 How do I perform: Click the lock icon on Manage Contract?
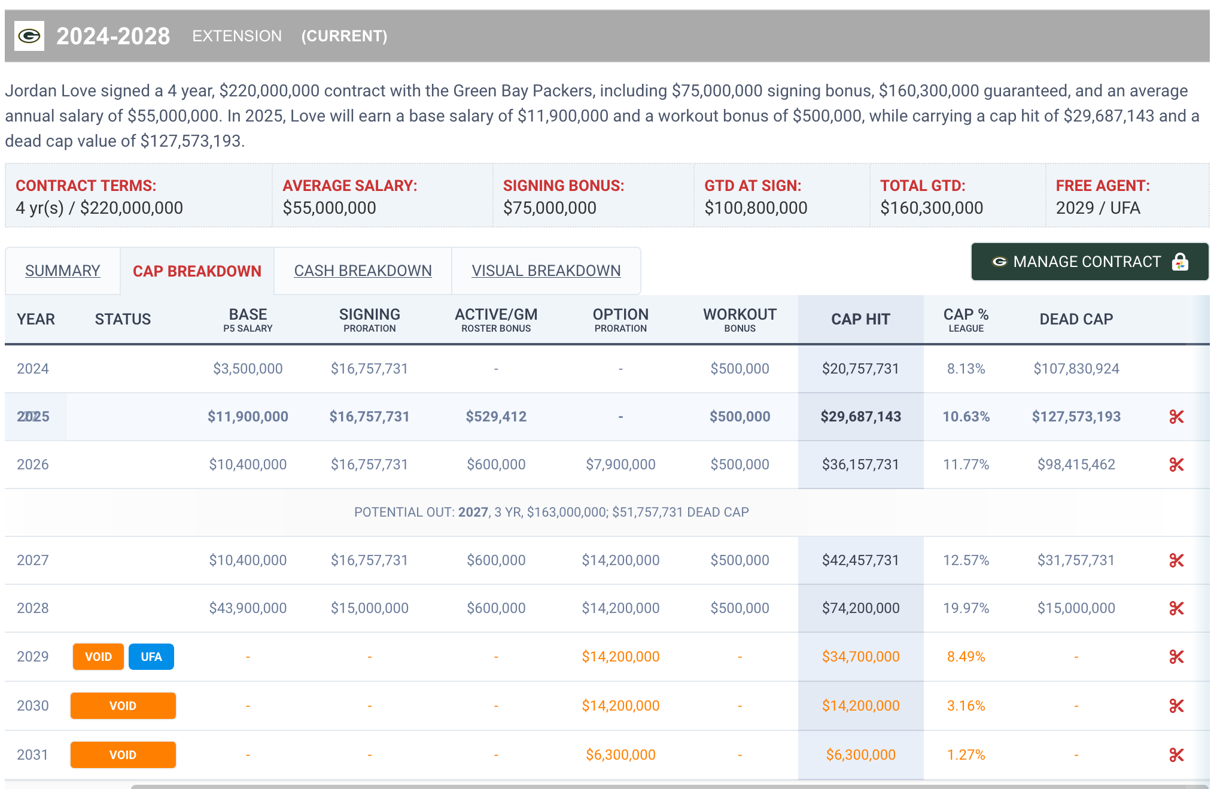1180,262
